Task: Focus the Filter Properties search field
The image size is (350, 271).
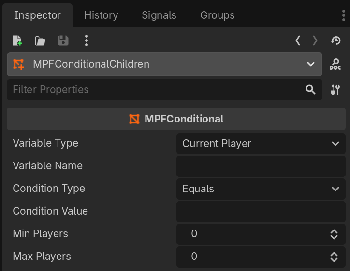Action: [x=155, y=90]
